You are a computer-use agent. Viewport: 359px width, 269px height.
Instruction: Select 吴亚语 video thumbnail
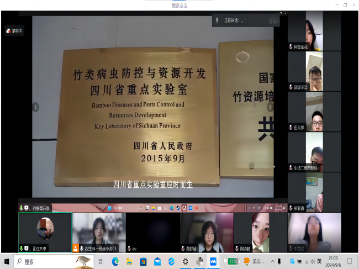(x=314, y=192)
